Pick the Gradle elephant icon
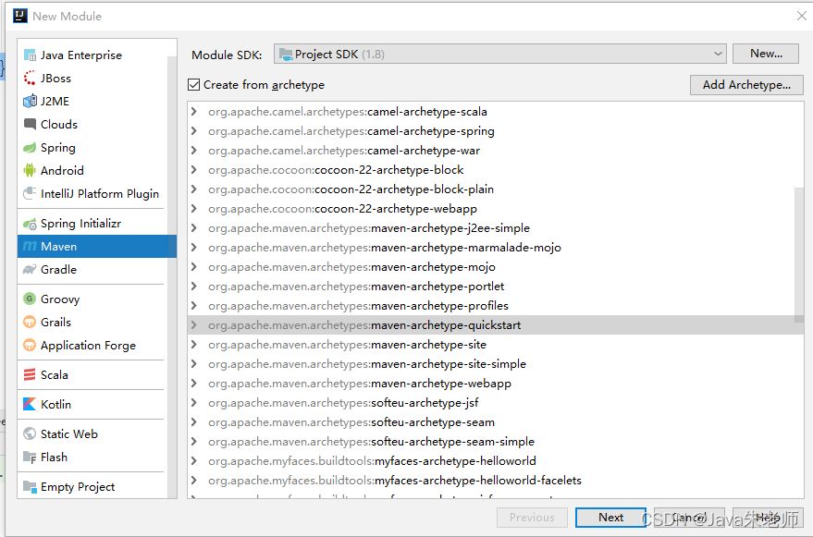The width and height of the screenshot is (813, 537). tap(30, 270)
